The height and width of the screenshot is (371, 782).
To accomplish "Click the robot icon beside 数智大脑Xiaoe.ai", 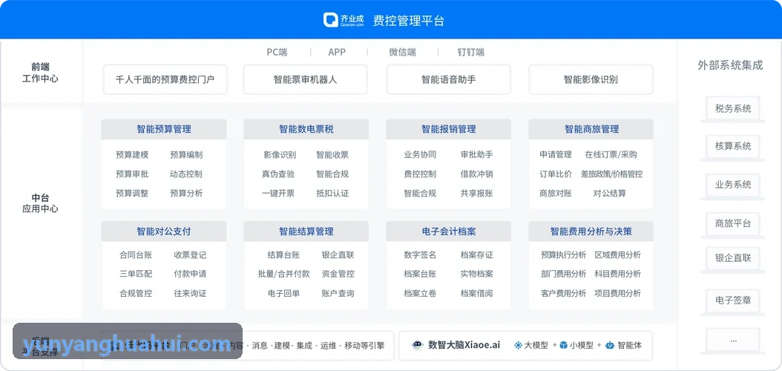I will pyautogui.click(x=418, y=345).
